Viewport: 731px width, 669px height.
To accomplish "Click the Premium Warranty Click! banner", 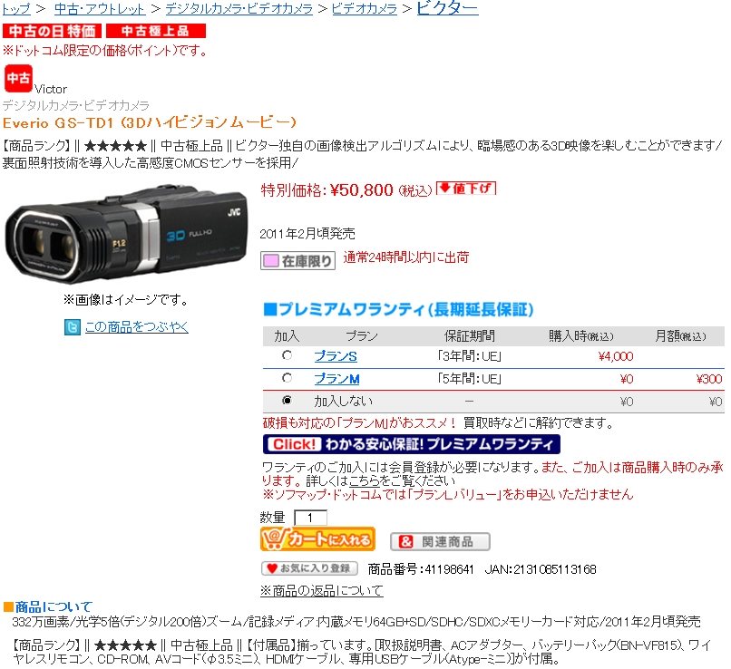I will point(412,444).
